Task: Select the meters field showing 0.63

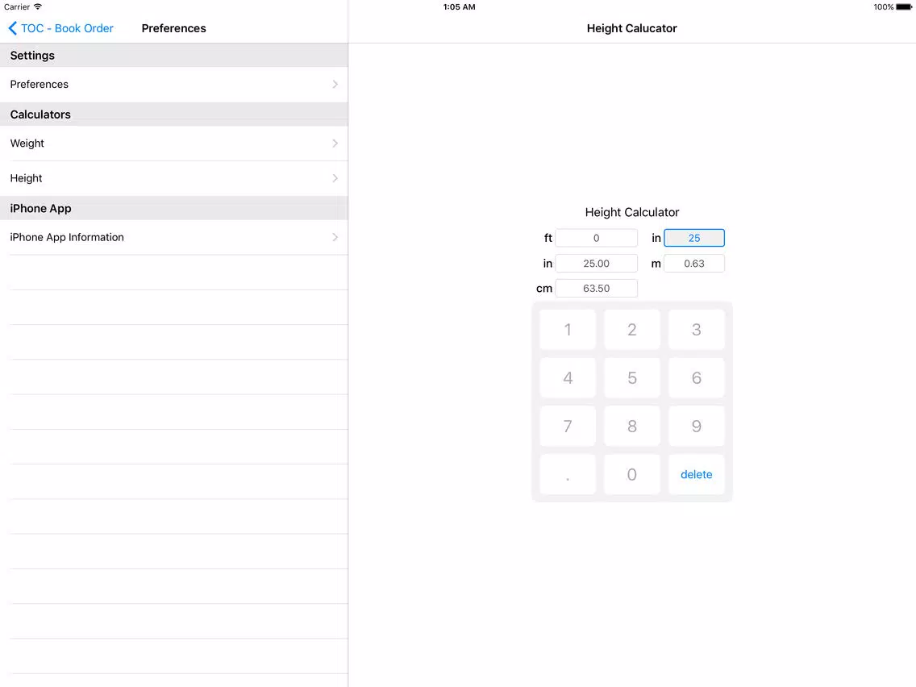Action: click(694, 264)
